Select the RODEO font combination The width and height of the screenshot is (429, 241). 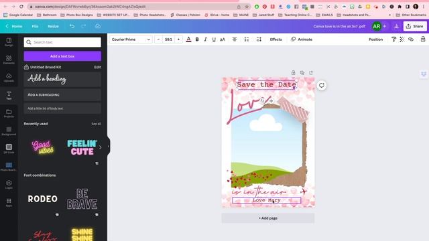(x=43, y=199)
